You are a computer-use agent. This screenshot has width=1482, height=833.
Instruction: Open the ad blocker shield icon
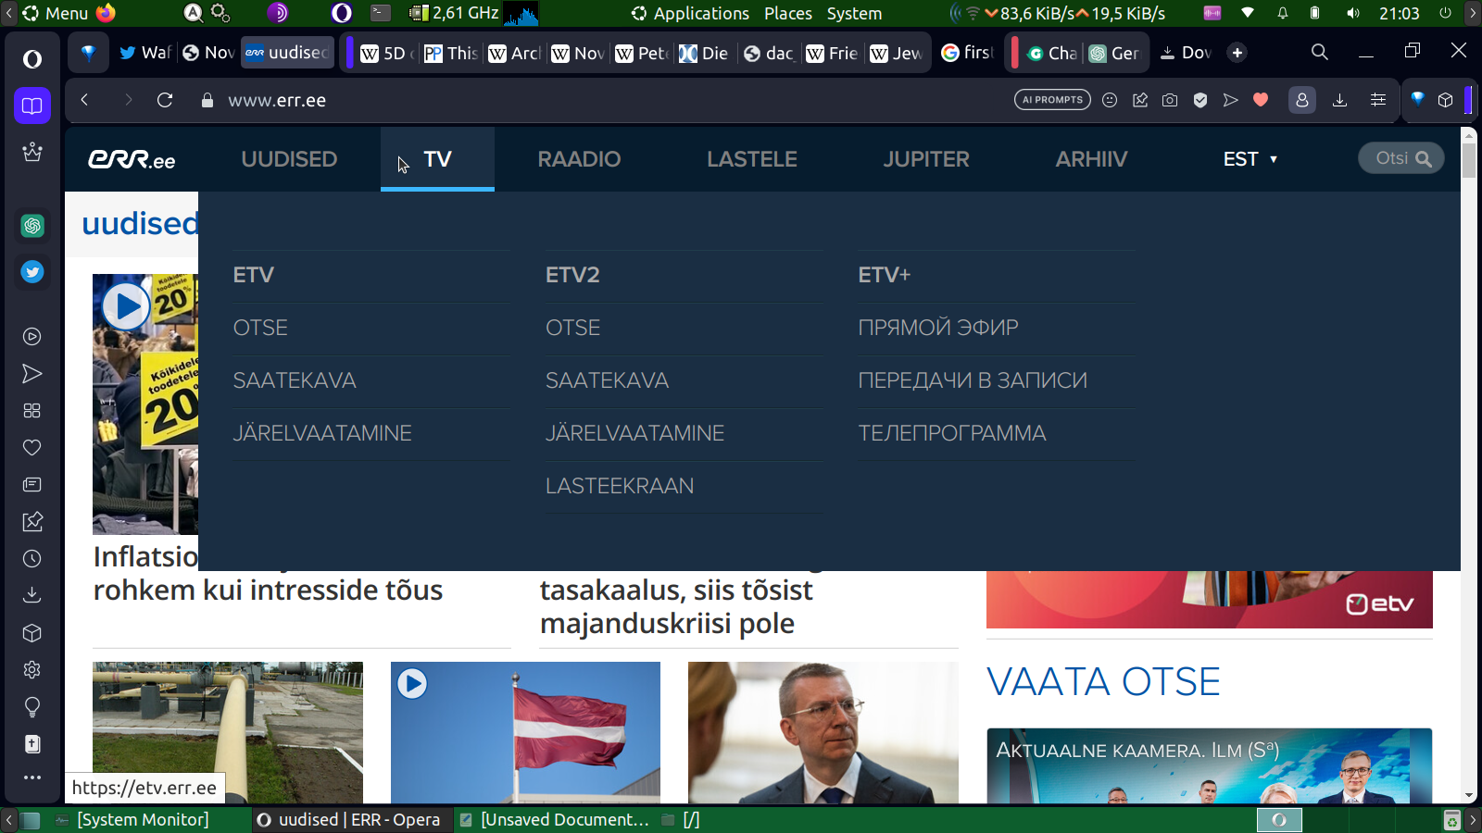(1200, 100)
